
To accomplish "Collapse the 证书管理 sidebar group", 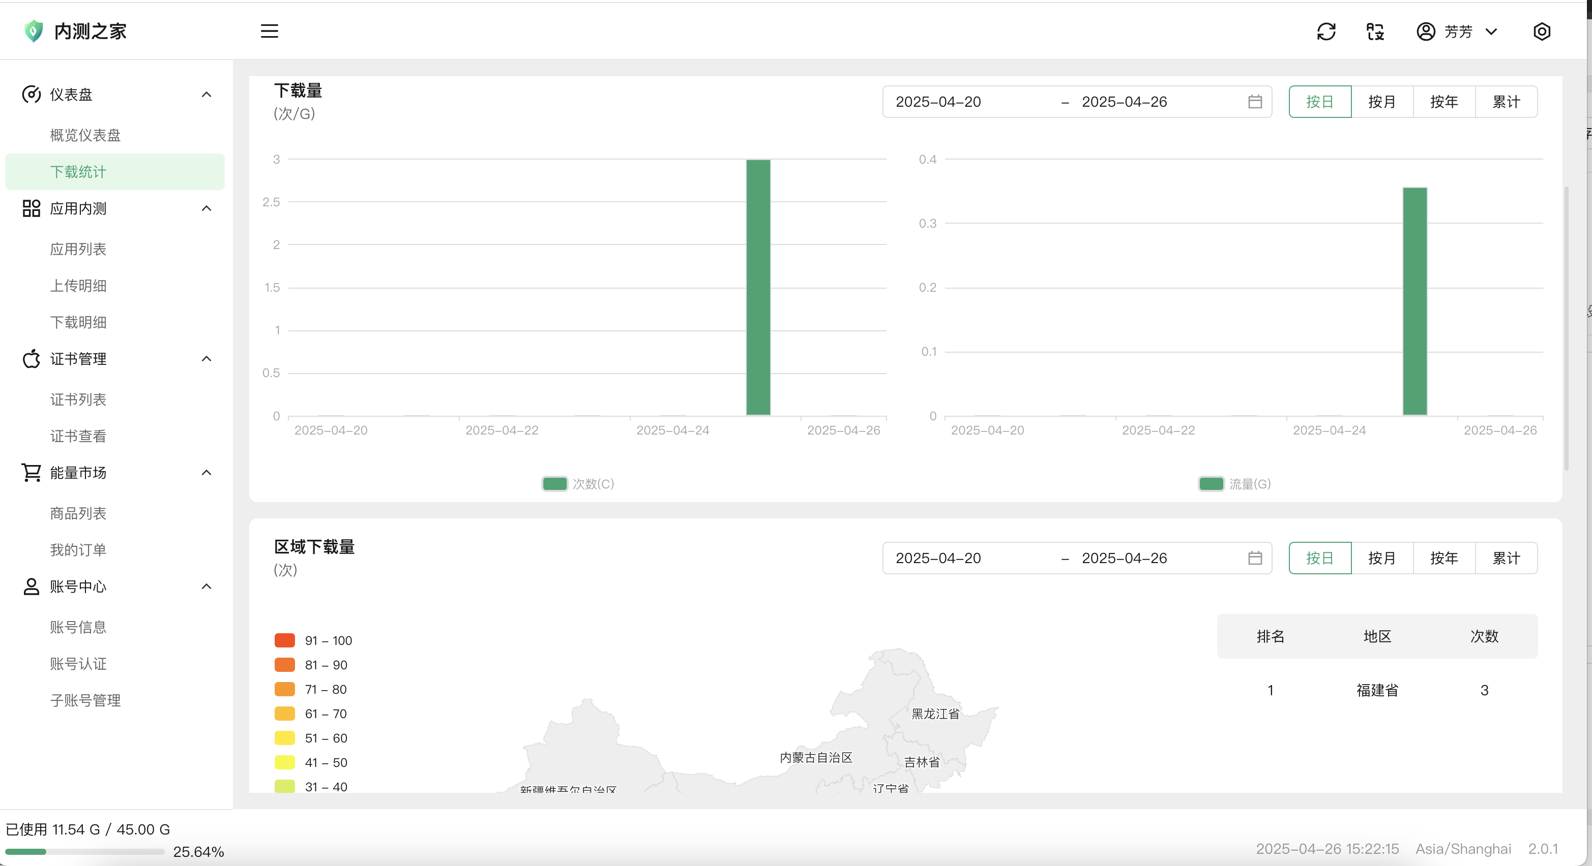I will coord(207,359).
